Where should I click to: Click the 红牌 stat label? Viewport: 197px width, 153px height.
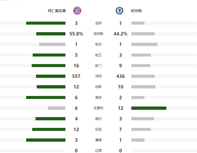coord(98,150)
